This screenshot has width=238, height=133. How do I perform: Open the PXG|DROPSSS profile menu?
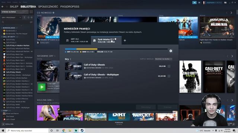point(70,7)
